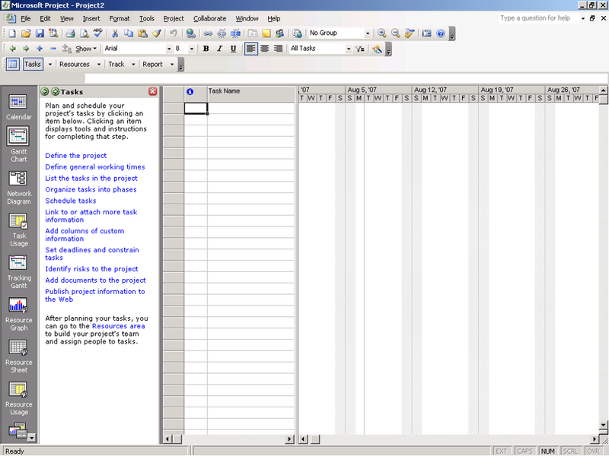Open the Resource Sheet view
This screenshot has width=609, height=456.
click(x=18, y=356)
